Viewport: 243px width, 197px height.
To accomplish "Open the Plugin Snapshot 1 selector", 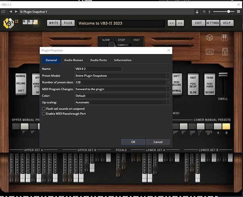I will [x=106, y=12].
